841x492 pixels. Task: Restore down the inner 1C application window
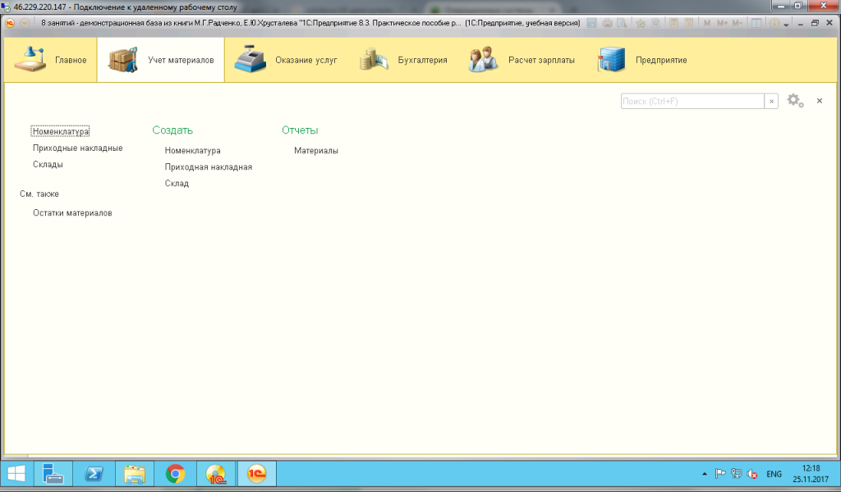tap(815, 23)
